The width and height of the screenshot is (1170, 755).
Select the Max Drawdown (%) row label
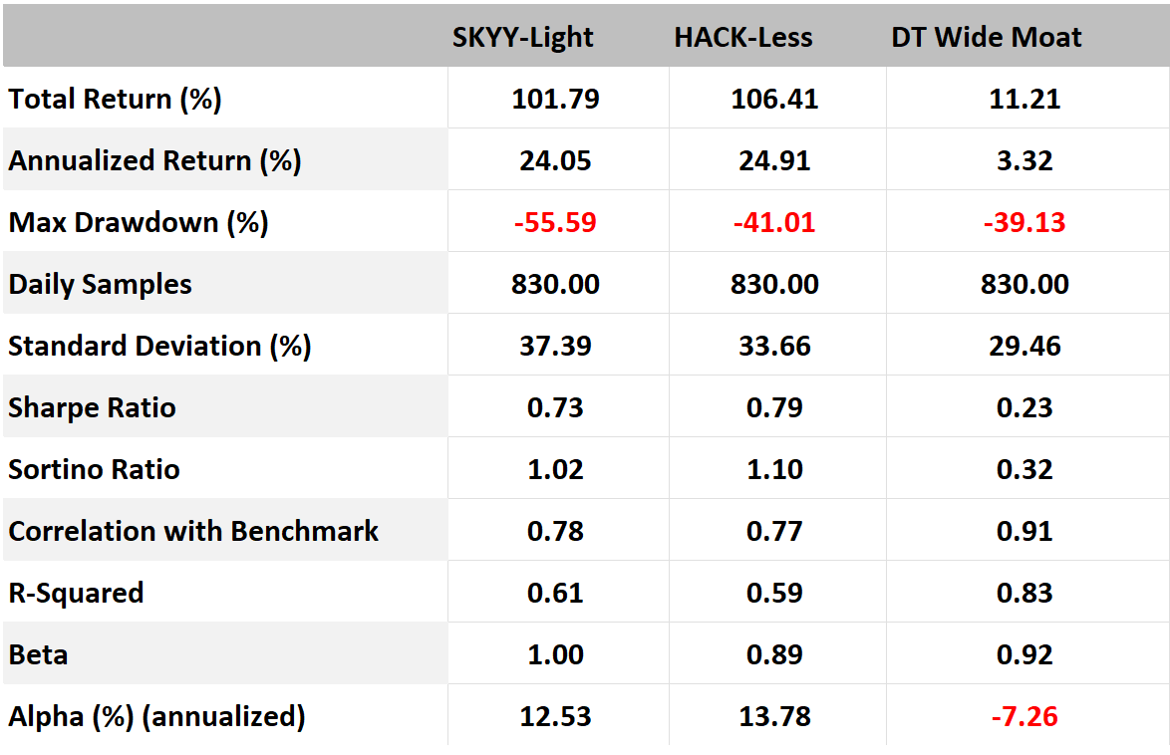coord(139,223)
